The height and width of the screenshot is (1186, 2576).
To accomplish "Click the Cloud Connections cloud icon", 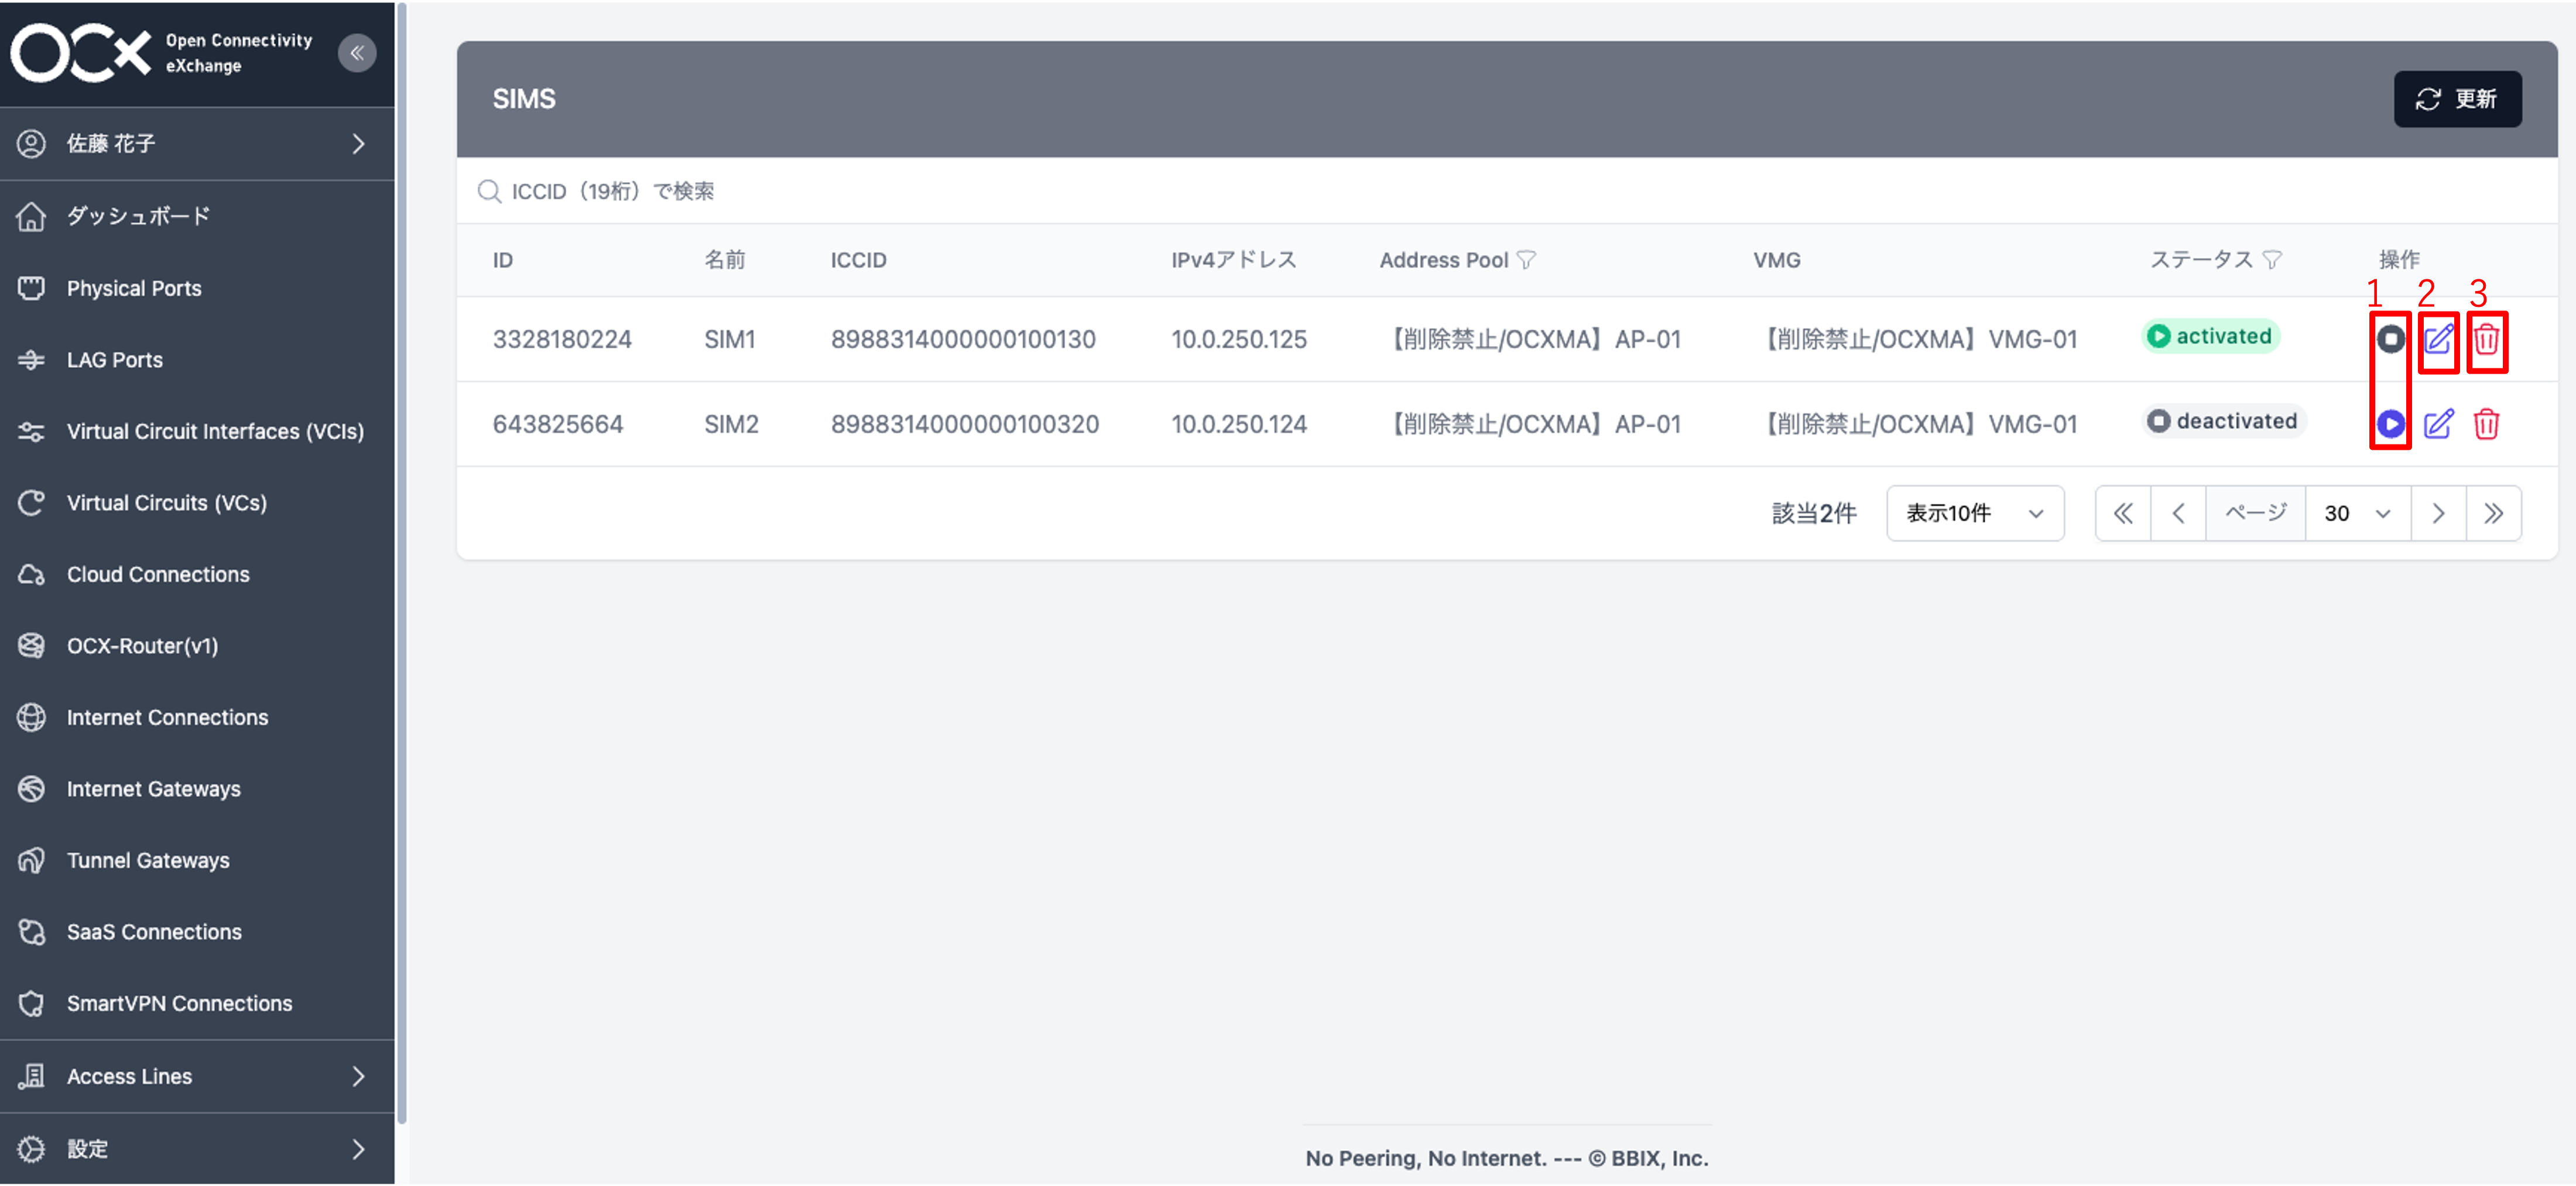I will pyautogui.click(x=31, y=574).
